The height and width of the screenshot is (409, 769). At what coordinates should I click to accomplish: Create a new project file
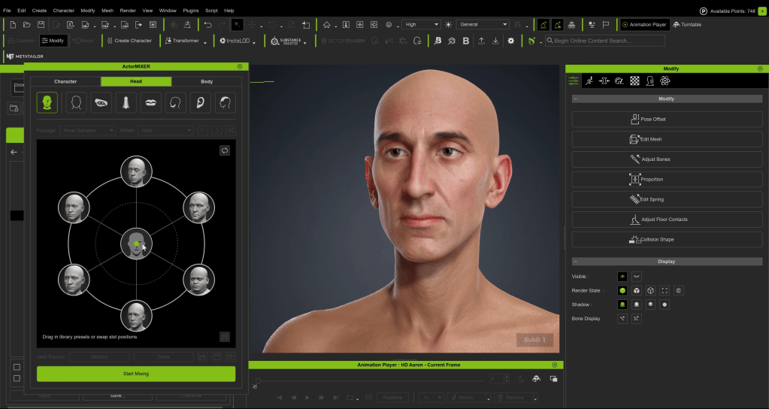(x=13, y=25)
